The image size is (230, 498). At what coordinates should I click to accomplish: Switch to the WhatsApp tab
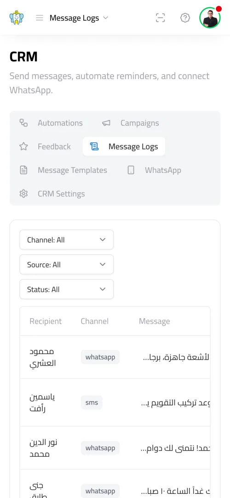(154, 170)
